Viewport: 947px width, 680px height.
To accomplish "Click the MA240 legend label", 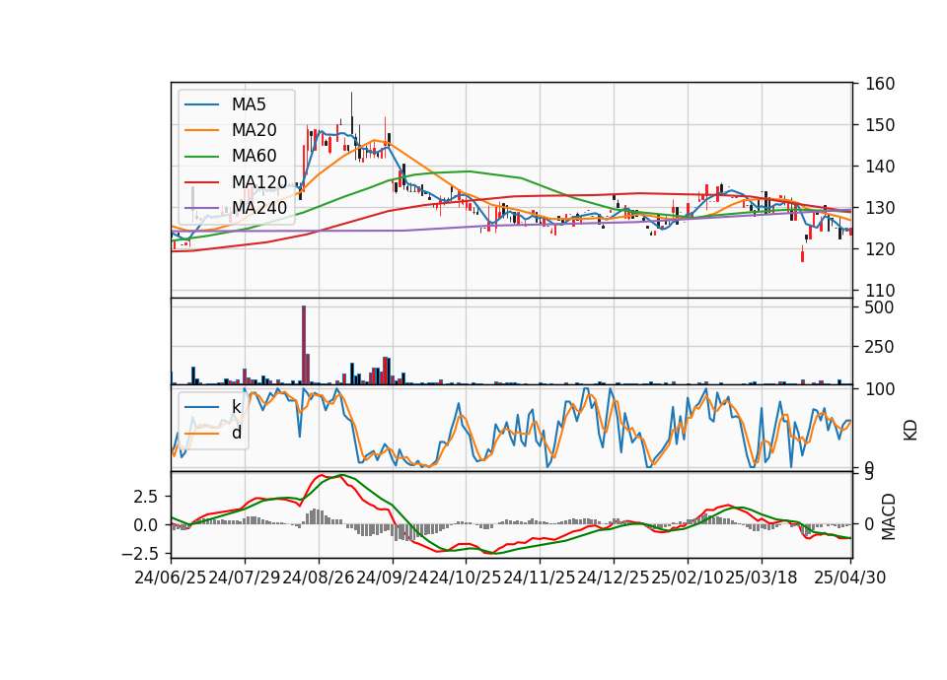I will 259,208.
